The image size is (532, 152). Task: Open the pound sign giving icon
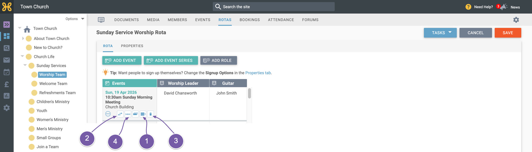pos(7,84)
